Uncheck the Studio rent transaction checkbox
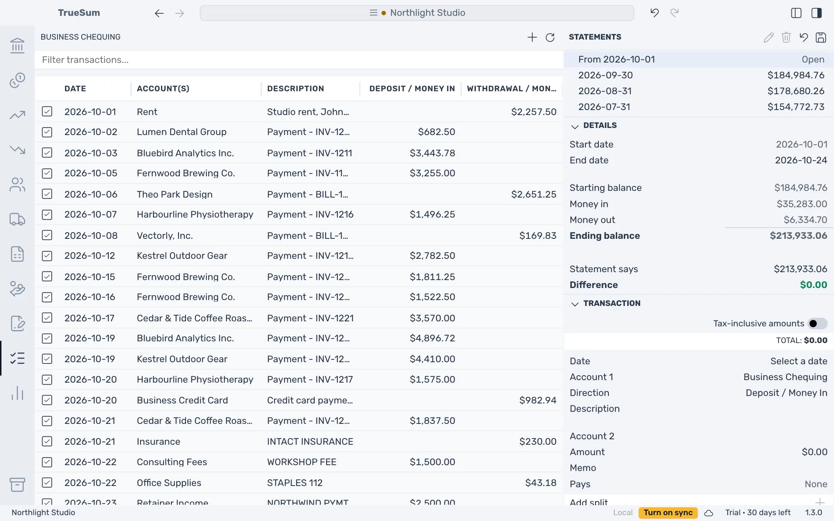This screenshot has height=521, width=834. click(x=47, y=112)
